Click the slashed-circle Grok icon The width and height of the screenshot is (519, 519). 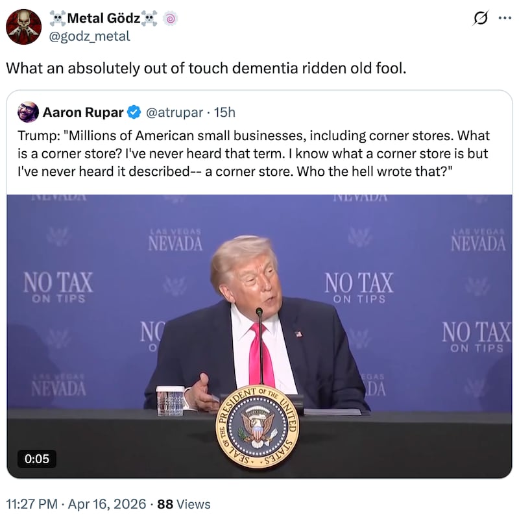481,19
